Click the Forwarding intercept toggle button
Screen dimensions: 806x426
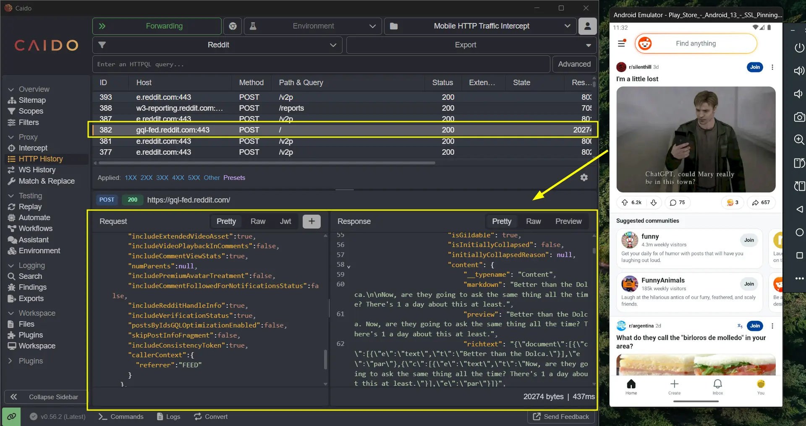pyautogui.click(x=157, y=26)
